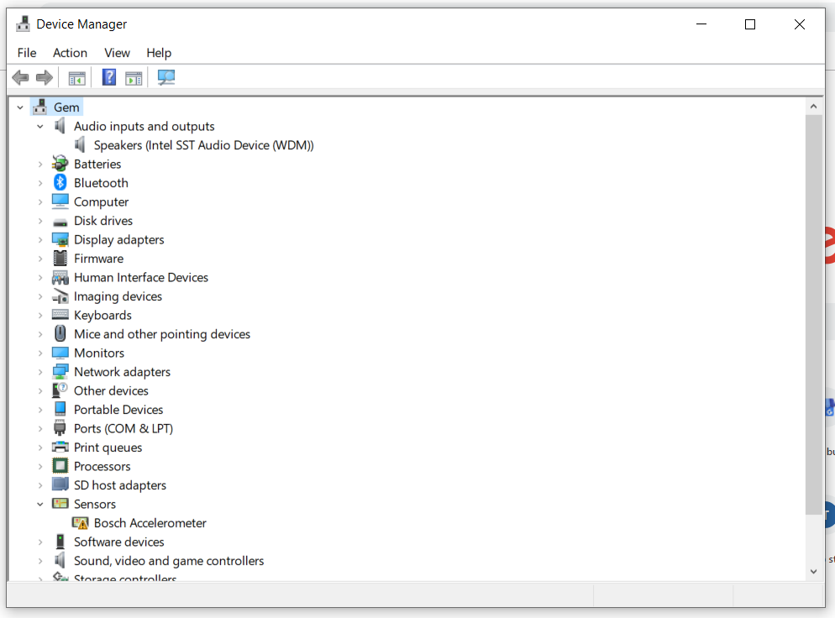This screenshot has height=618, width=835.
Task: Click the Batteries category icon
Action: click(60, 164)
